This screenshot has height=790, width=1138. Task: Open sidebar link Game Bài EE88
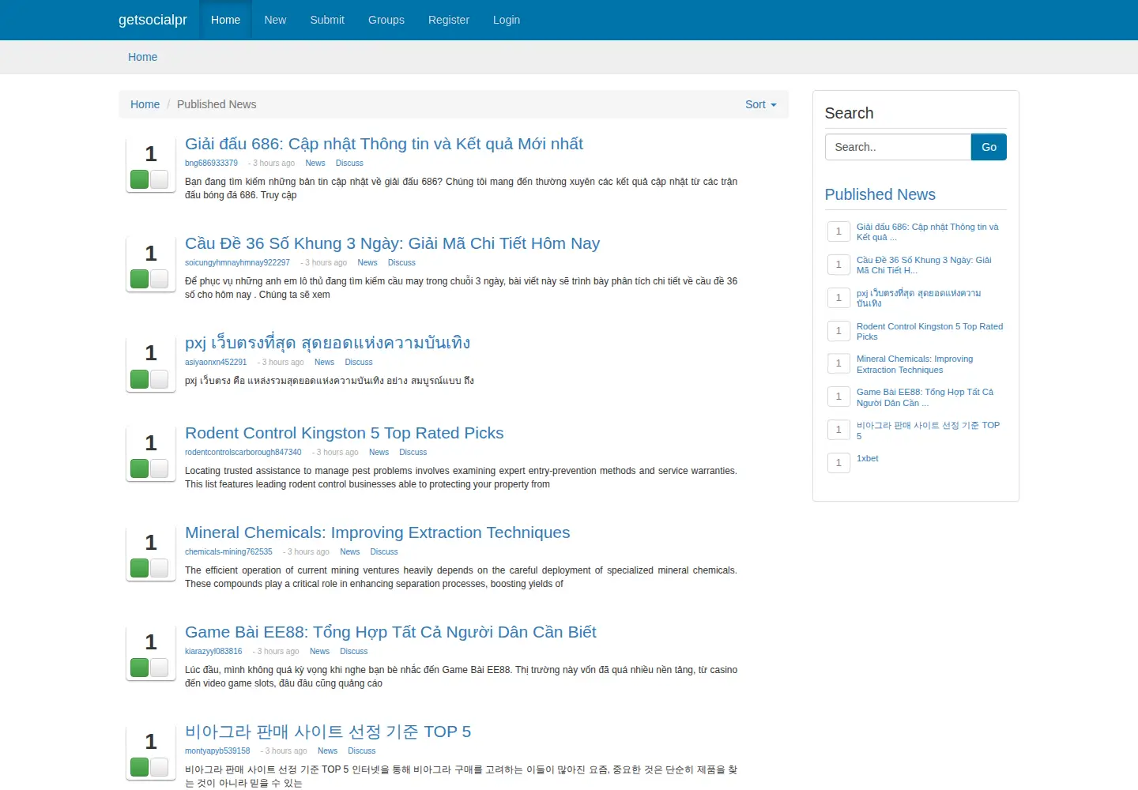pyautogui.click(x=925, y=397)
